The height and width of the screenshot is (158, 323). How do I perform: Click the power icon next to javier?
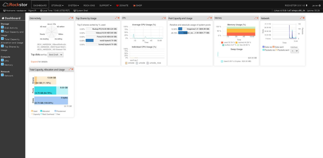319,5
